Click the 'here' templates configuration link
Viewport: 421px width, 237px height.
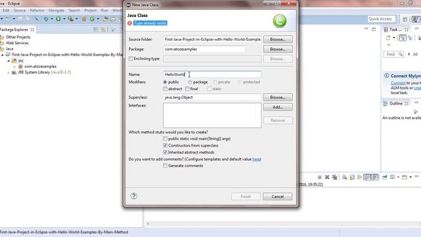[x=256, y=159]
